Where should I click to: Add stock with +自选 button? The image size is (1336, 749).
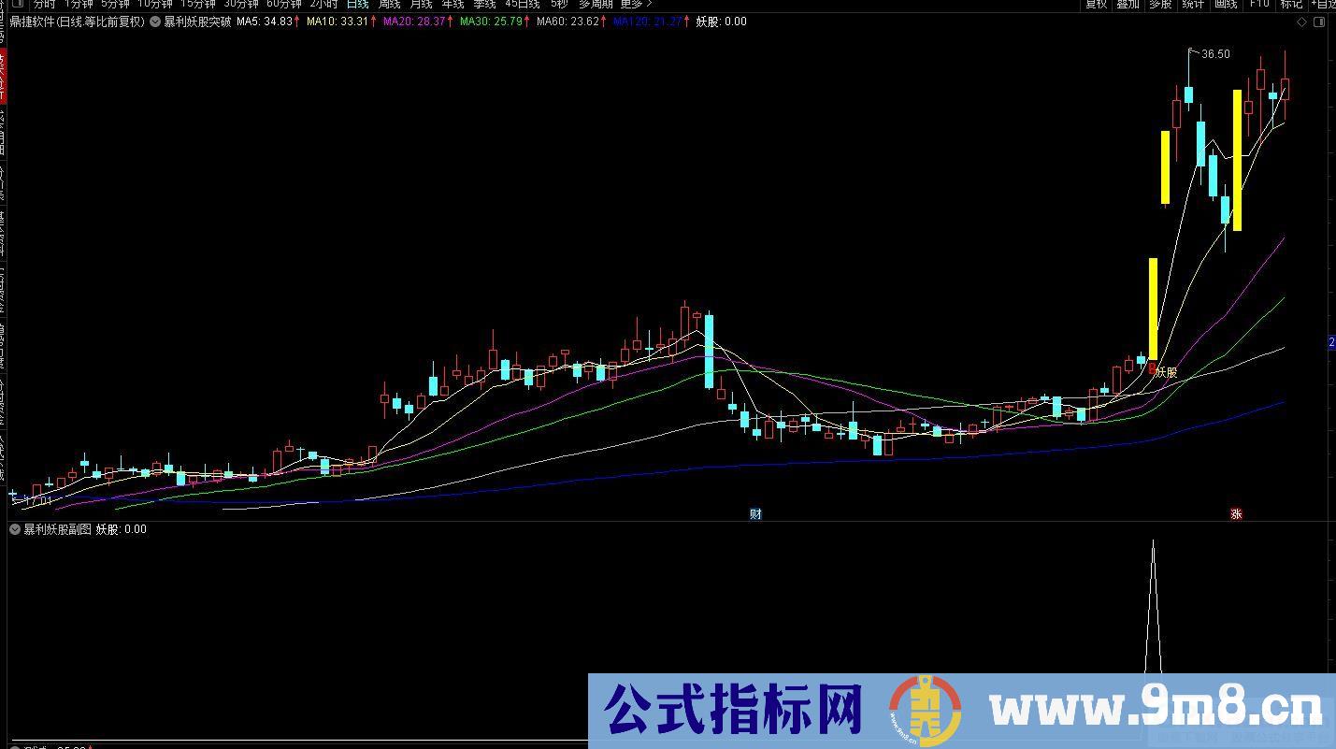click(x=1322, y=5)
